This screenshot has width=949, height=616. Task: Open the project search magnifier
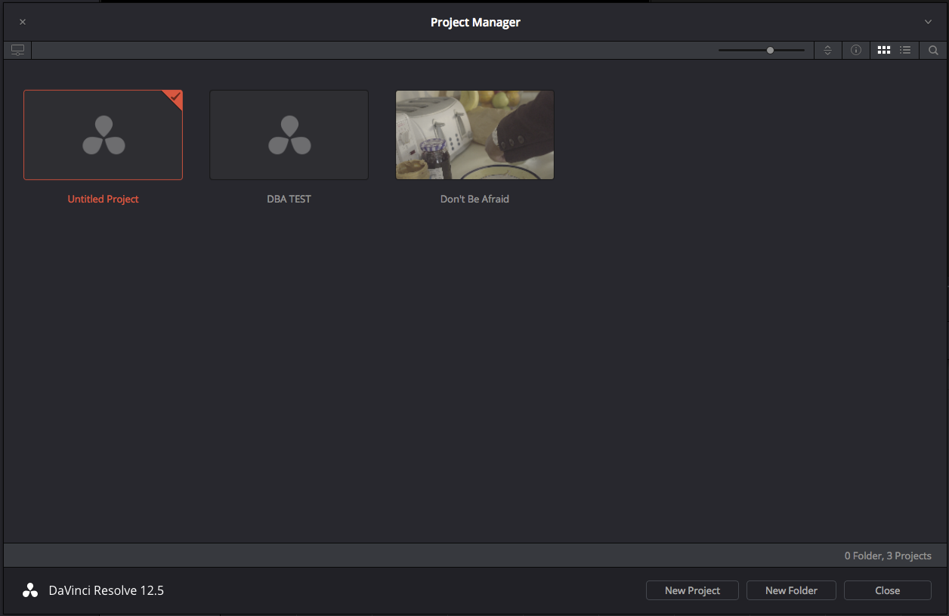coord(933,50)
